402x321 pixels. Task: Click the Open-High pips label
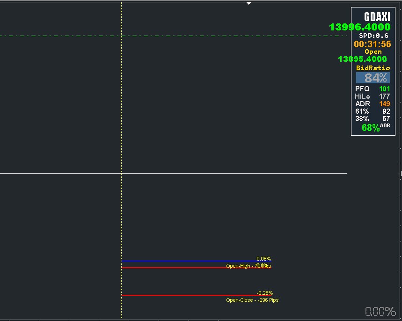click(249, 266)
